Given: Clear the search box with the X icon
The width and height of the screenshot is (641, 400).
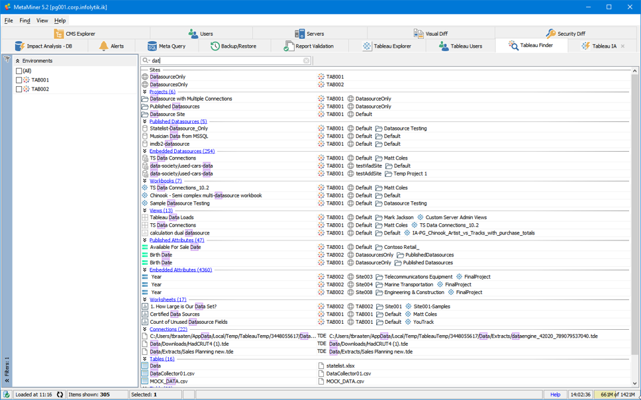Looking at the screenshot, I should coord(306,60).
